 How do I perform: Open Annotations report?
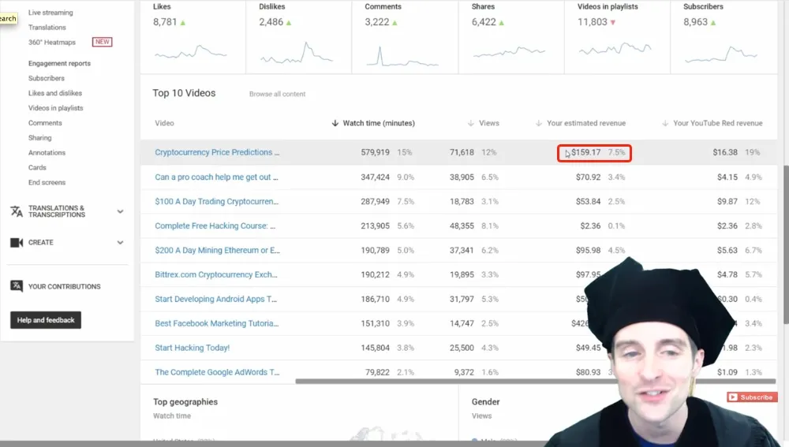tap(47, 152)
